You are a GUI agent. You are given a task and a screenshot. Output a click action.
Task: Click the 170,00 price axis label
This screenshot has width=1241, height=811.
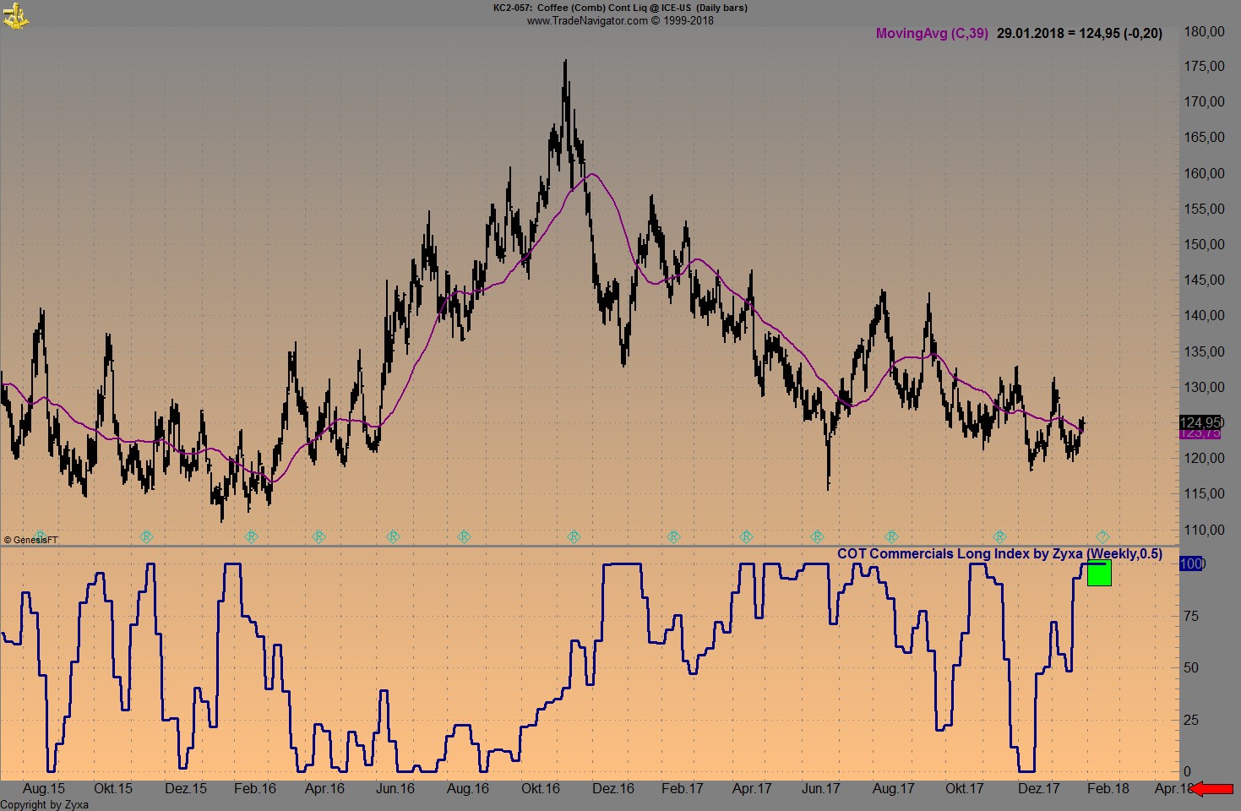[1205, 102]
